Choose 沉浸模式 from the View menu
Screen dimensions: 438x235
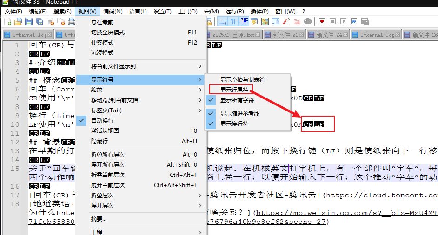point(141,53)
